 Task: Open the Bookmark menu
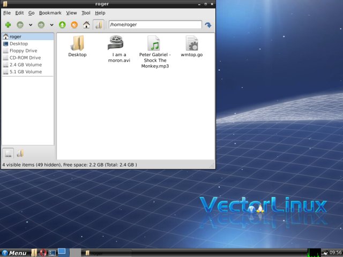coord(50,13)
